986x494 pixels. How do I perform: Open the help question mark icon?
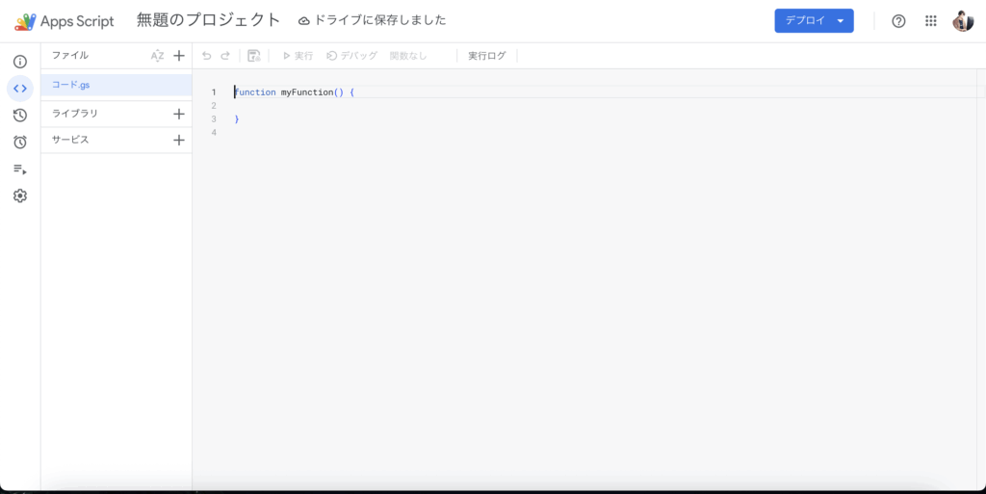(x=898, y=21)
